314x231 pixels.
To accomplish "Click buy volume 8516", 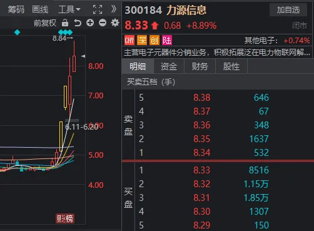I will (x=259, y=170).
